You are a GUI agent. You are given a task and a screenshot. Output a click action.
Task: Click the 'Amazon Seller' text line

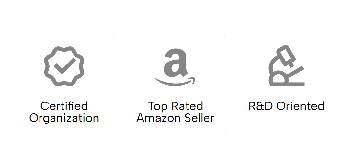[x=175, y=118]
